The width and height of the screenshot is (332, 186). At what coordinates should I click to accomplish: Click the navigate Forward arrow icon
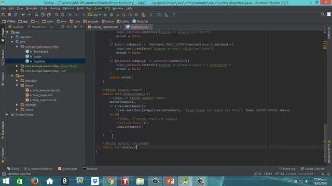[76, 15]
